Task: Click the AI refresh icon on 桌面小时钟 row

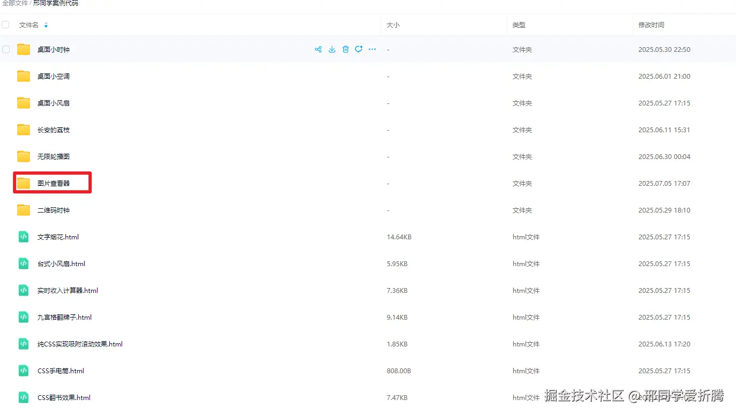Action: click(358, 49)
